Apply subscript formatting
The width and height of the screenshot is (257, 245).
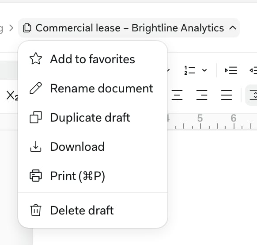click(x=12, y=96)
